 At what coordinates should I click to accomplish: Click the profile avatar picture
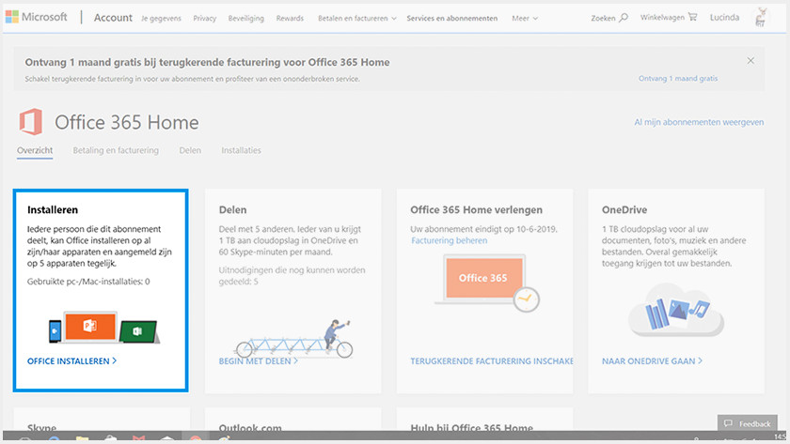click(x=761, y=17)
